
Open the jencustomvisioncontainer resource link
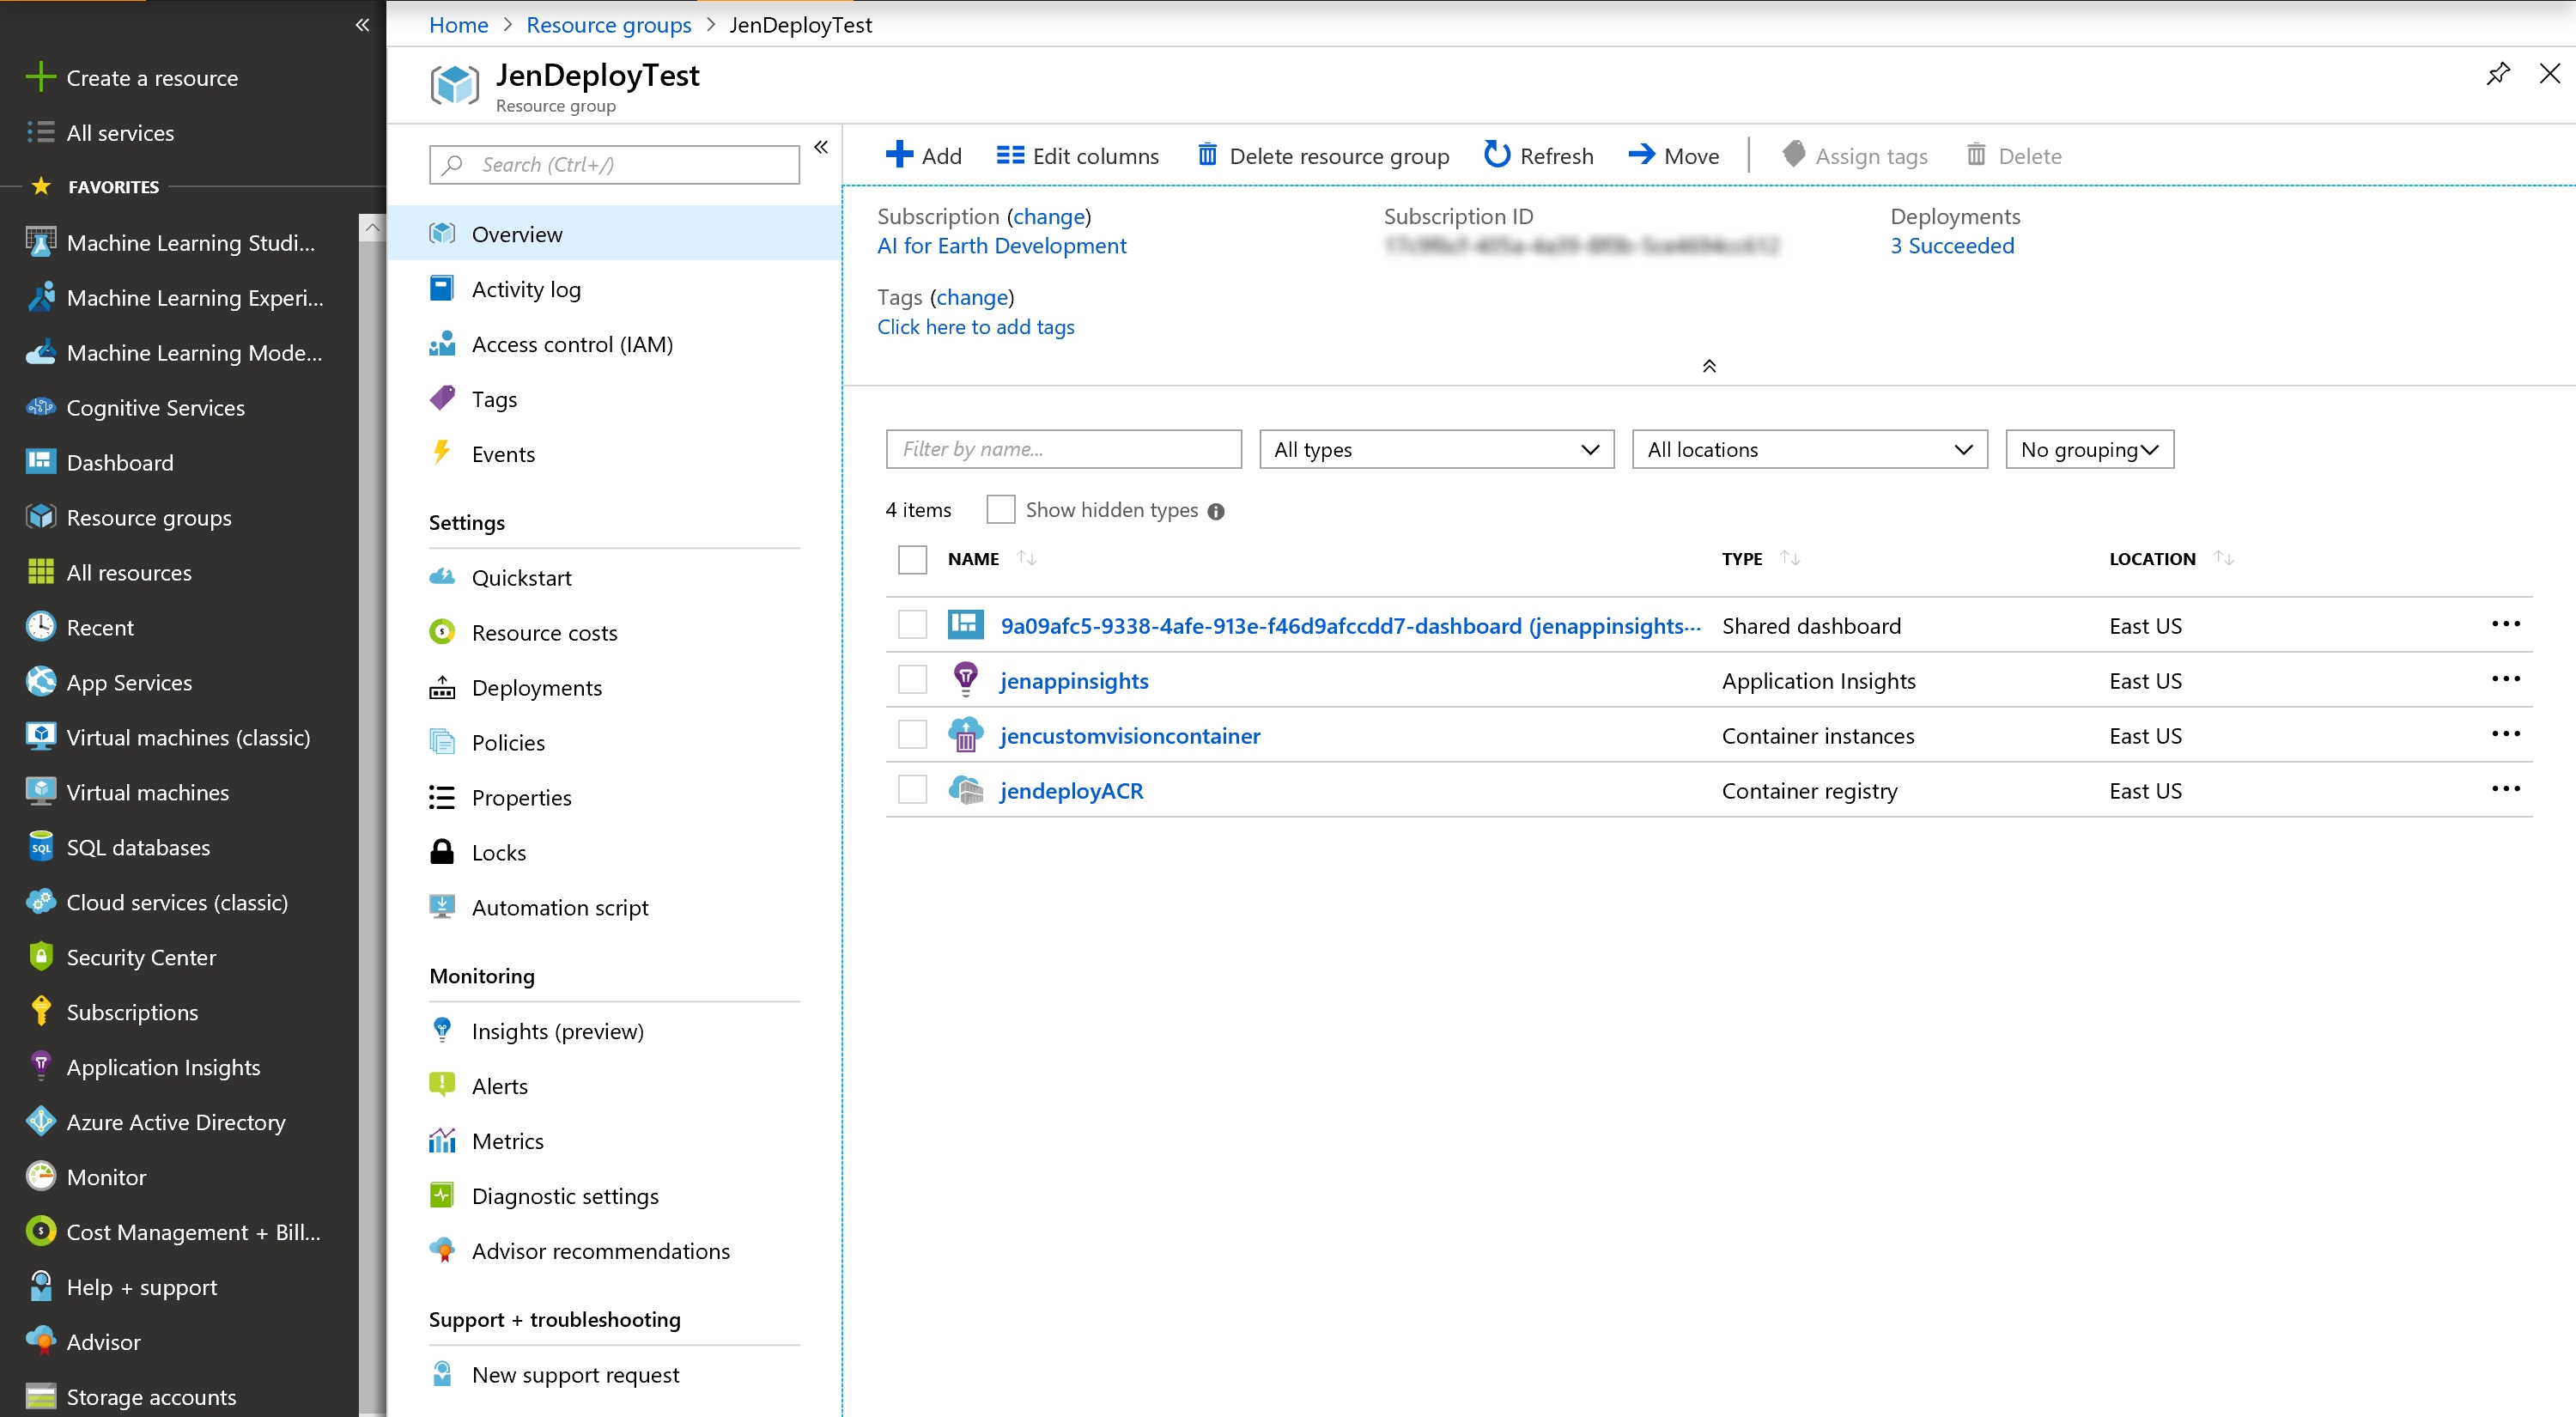pos(1130,736)
